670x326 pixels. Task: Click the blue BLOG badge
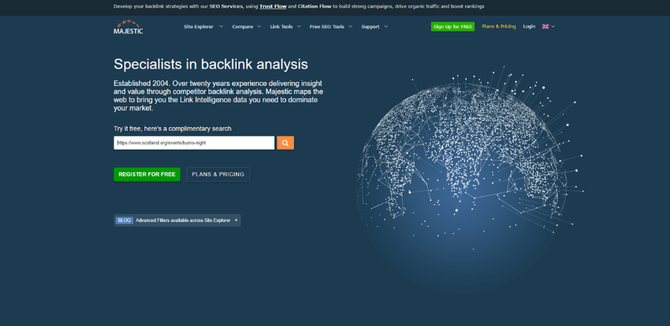click(124, 220)
